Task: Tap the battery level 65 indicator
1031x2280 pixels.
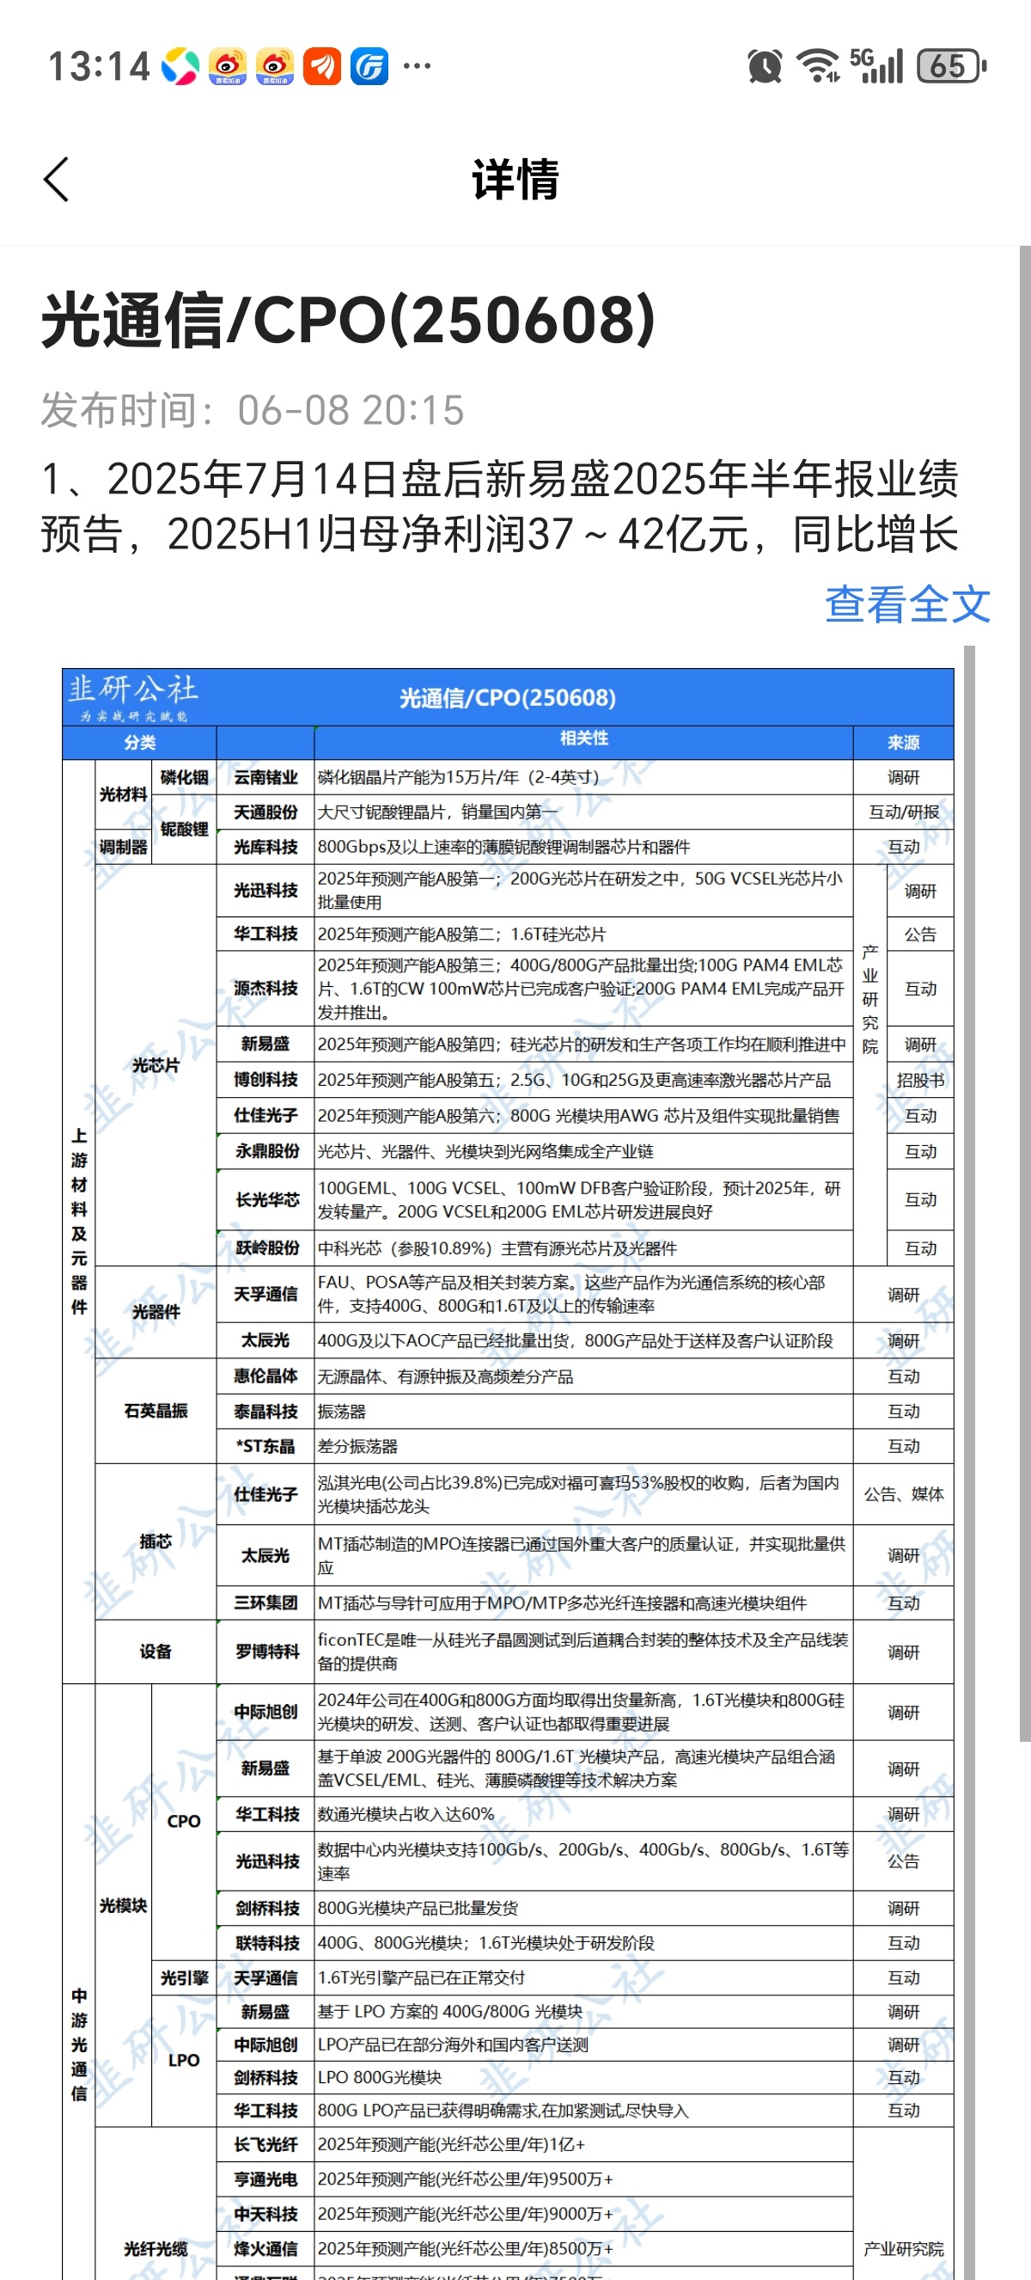Action: click(951, 66)
